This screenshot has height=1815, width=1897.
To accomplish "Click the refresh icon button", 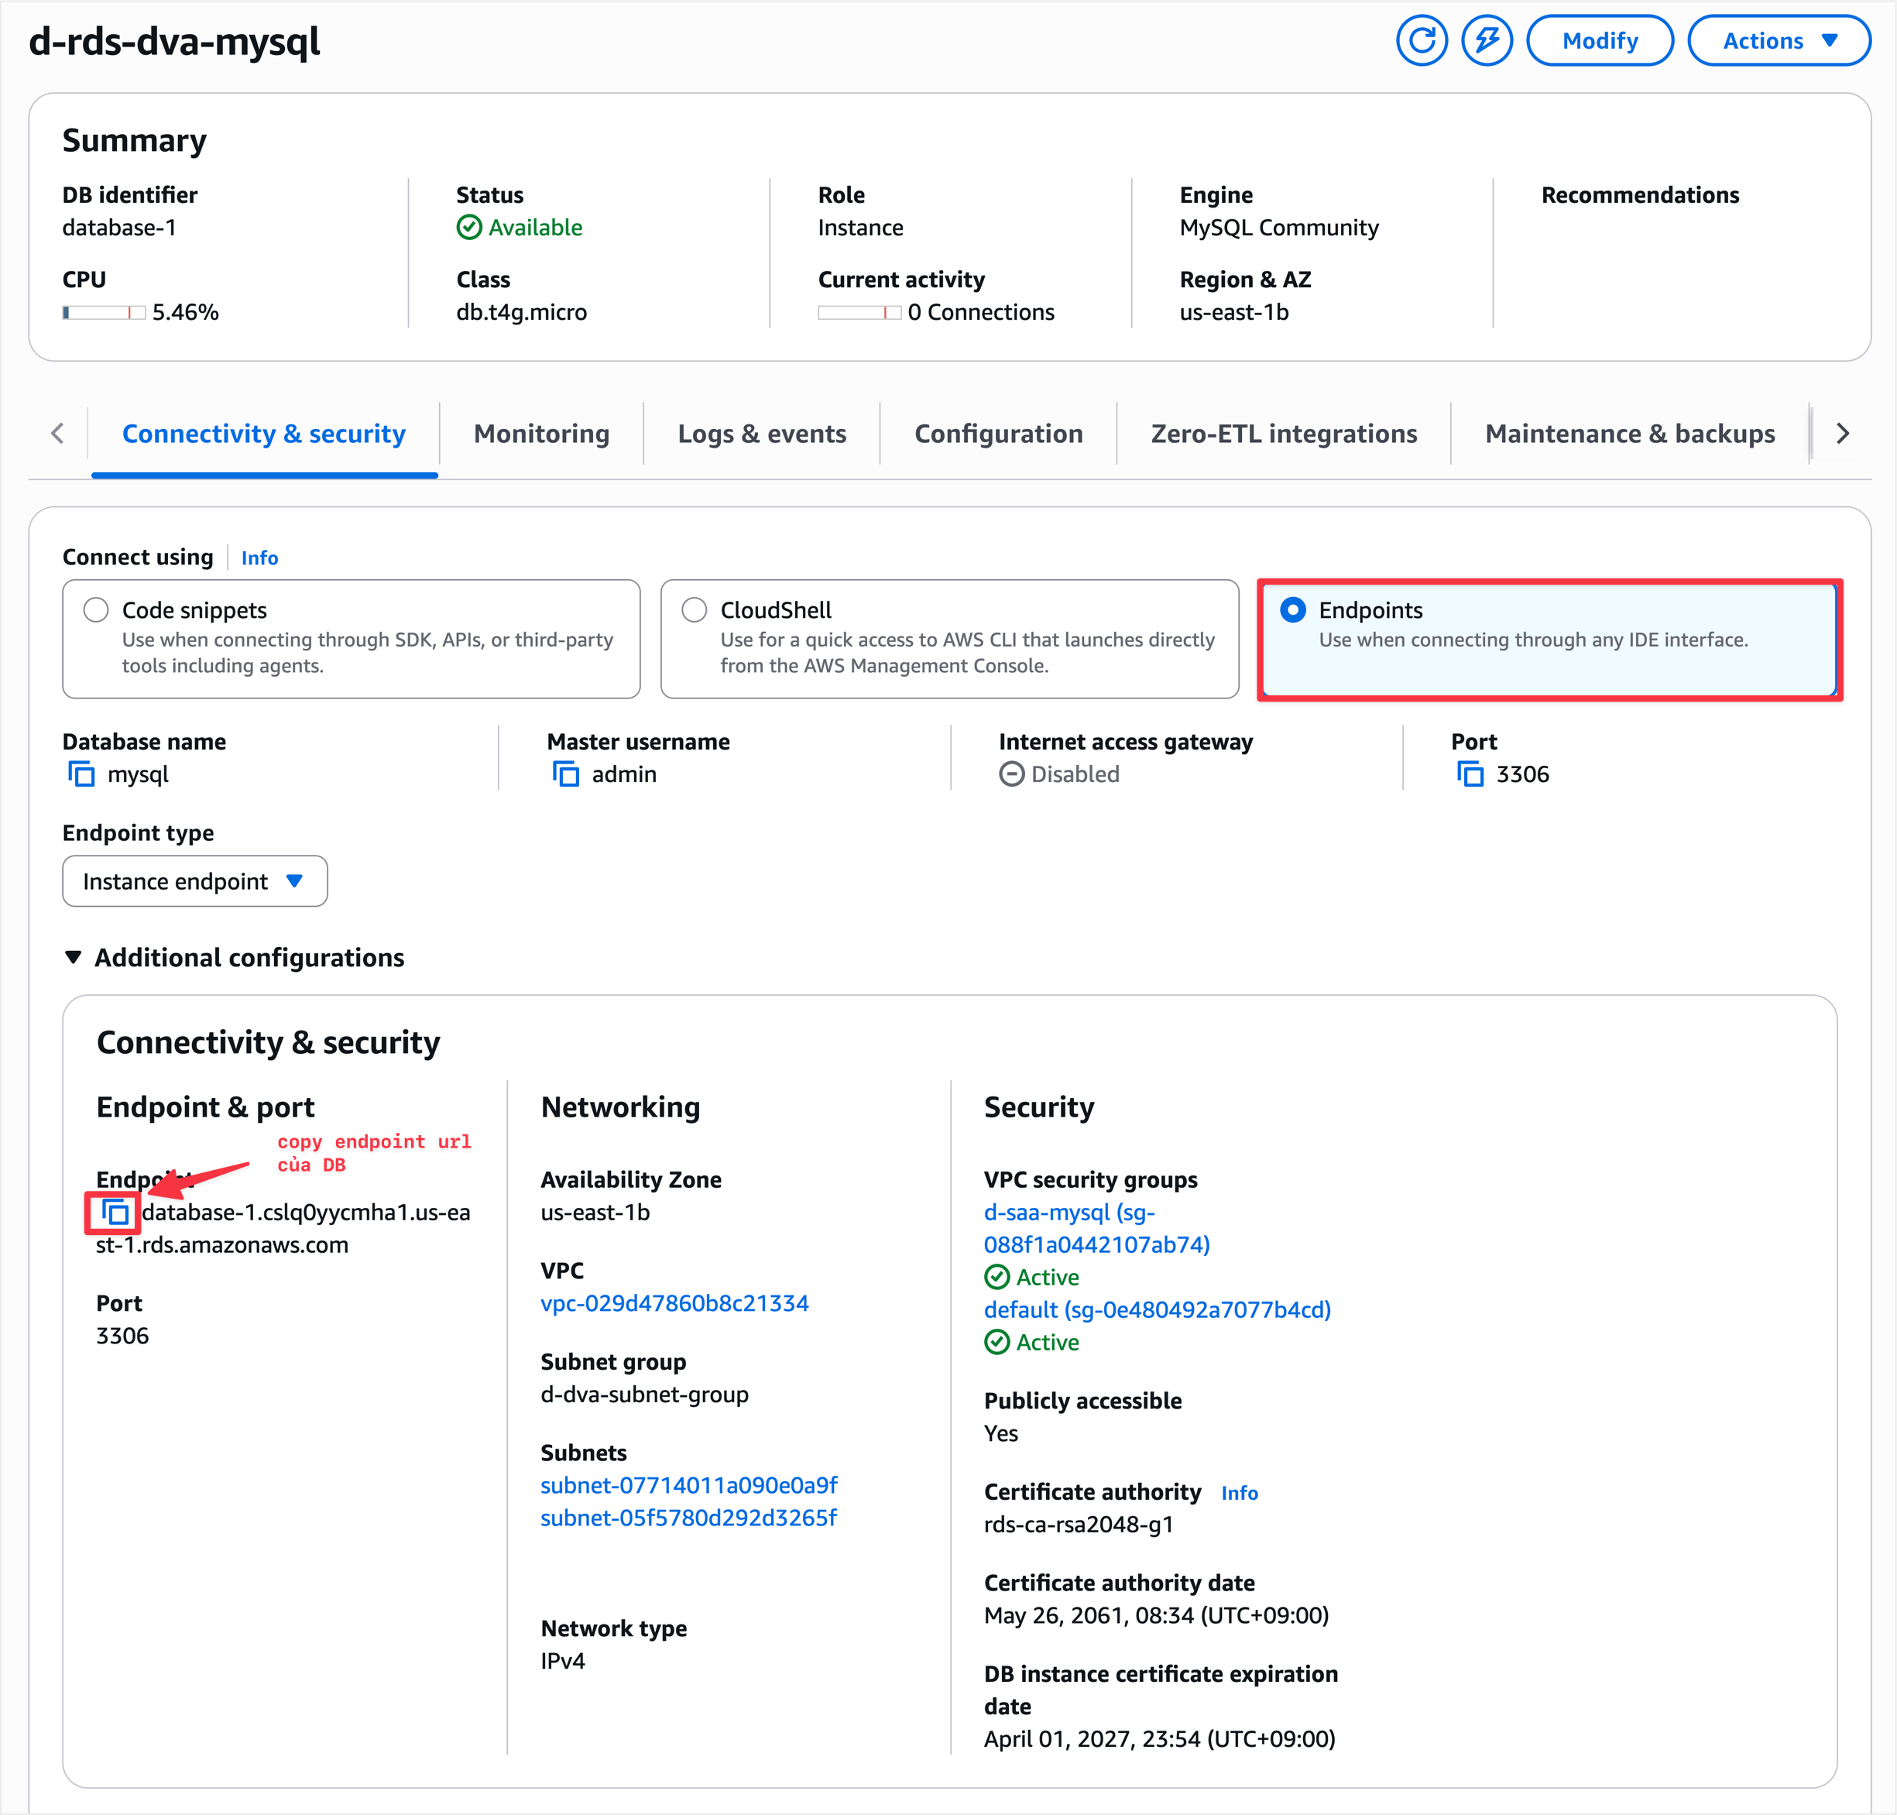I will point(1421,40).
